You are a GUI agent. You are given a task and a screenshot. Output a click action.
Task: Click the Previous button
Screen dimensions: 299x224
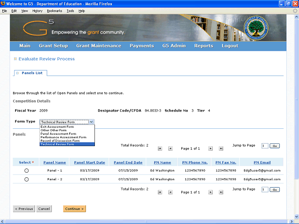pyautogui.click(x=24, y=209)
